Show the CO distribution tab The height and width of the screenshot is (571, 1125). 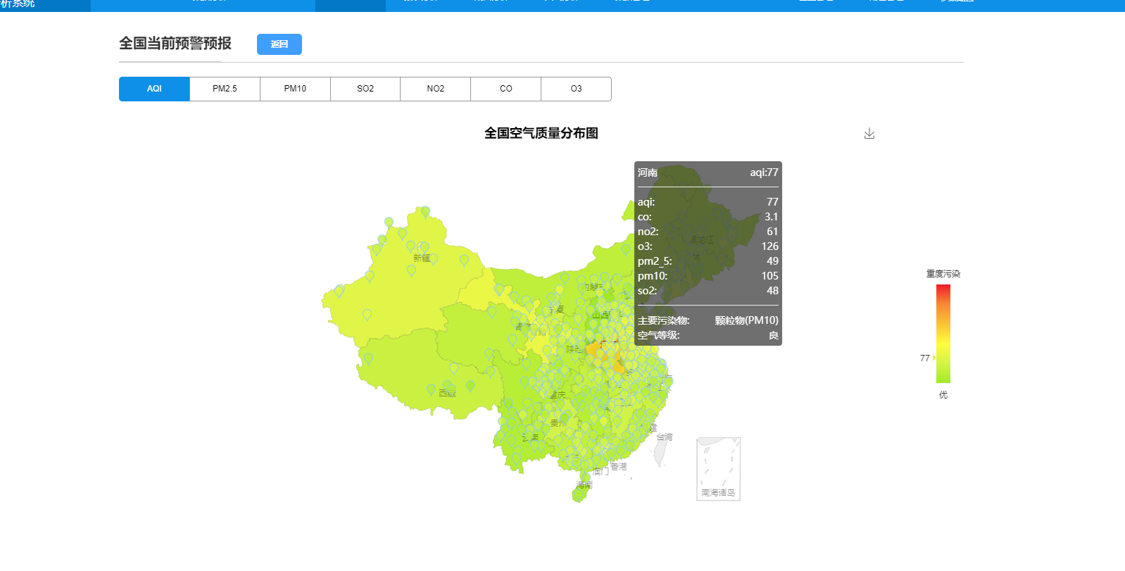tap(506, 89)
